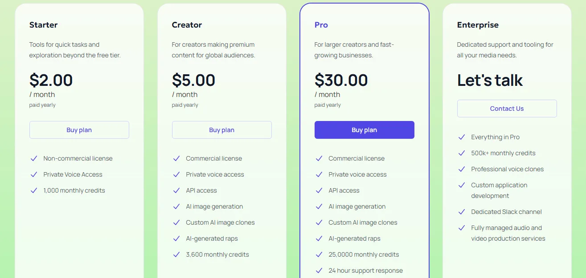
Task: Select the Pro plan heading
Action: [321, 25]
